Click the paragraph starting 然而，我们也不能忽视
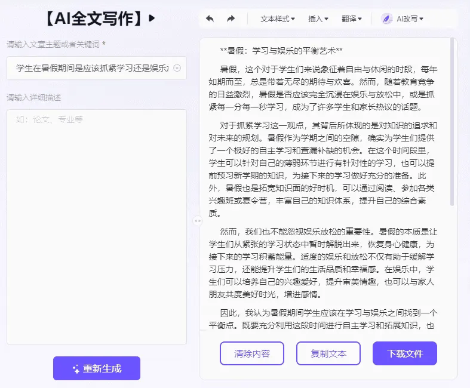Viewport: 470px width, 388px height. [x=323, y=263]
